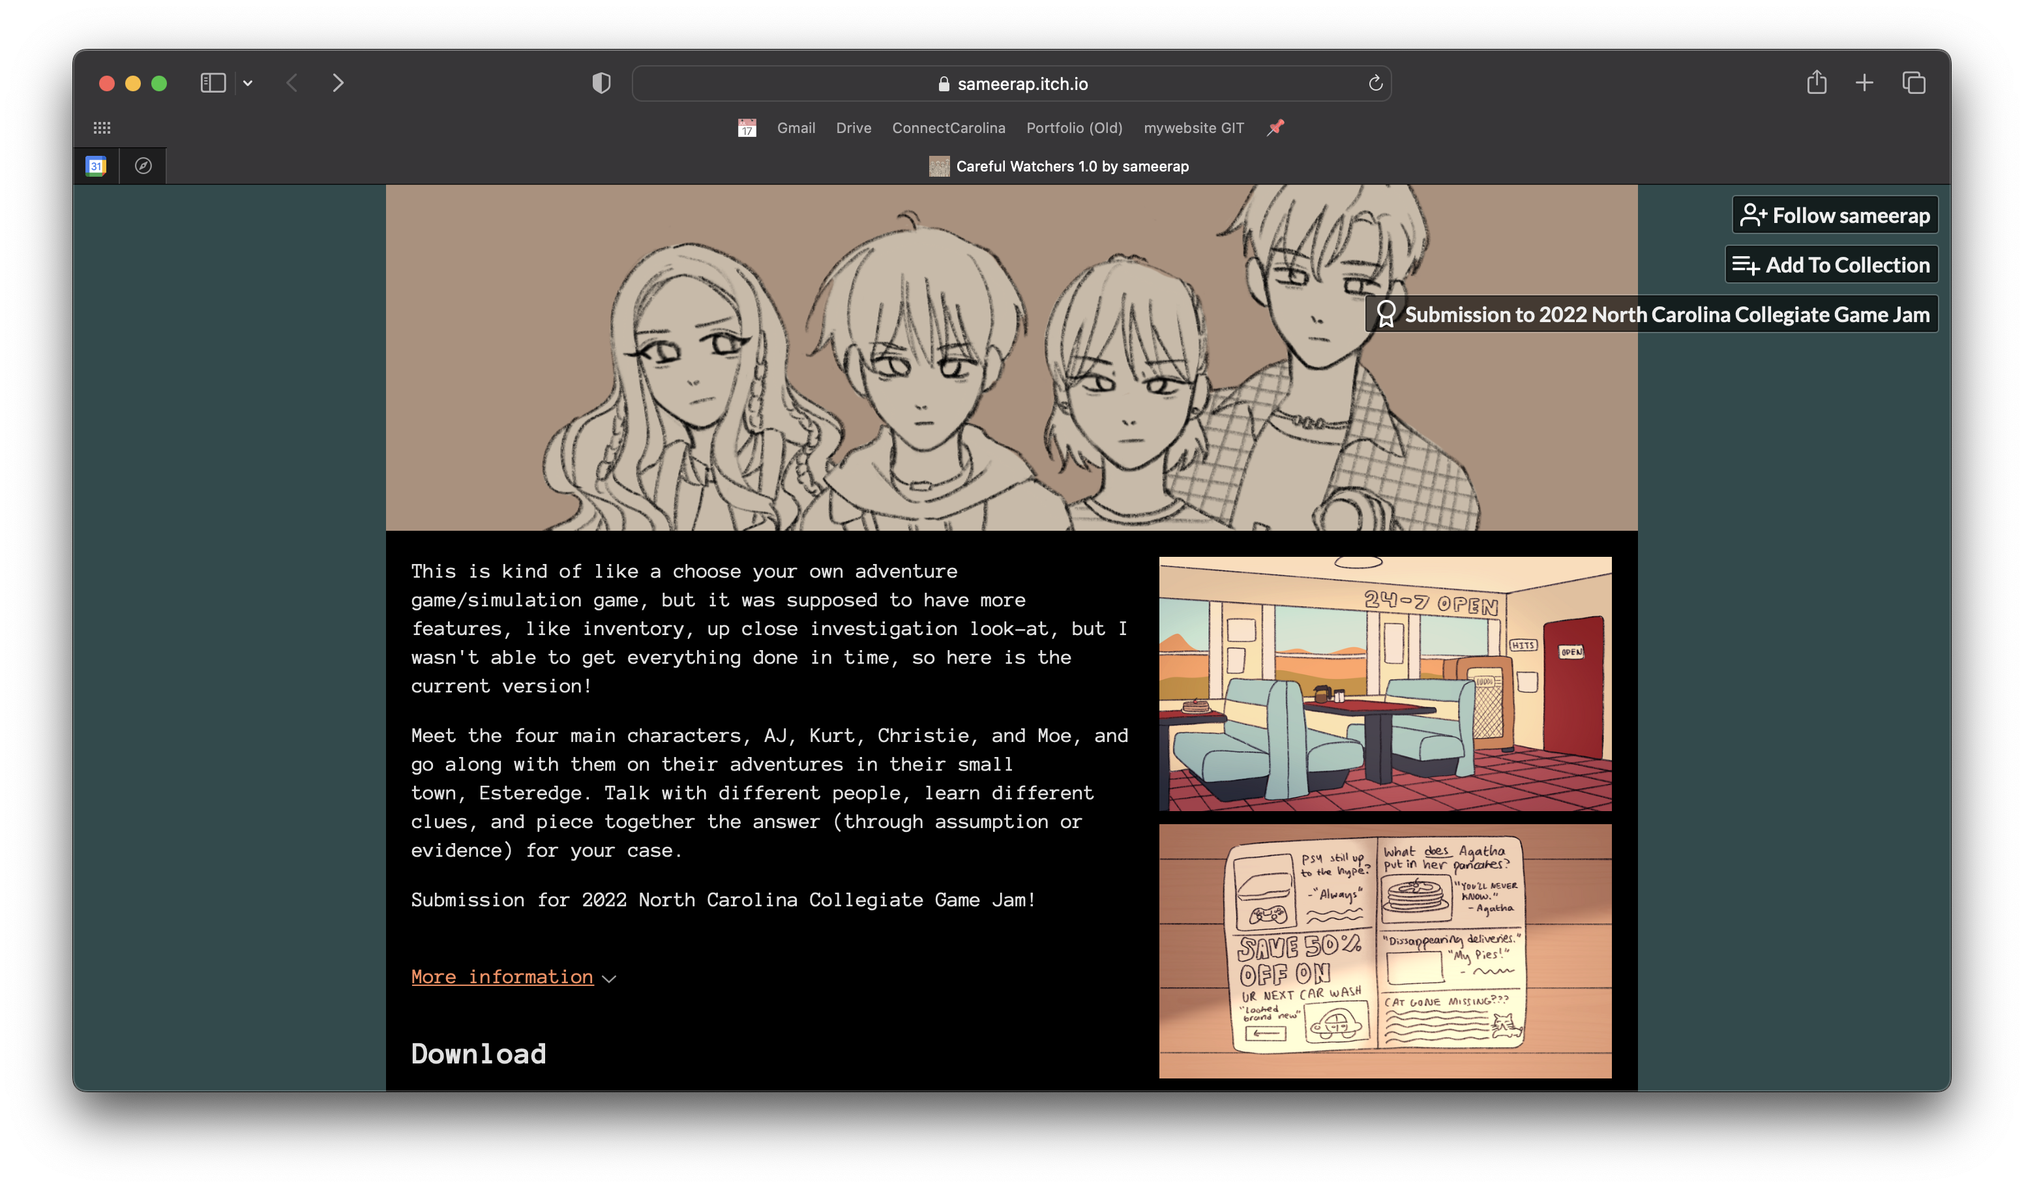Click the red pushpin bookmark icon
The width and height of the screenshot is (2024, 1188).
(x=1275, y=128)
